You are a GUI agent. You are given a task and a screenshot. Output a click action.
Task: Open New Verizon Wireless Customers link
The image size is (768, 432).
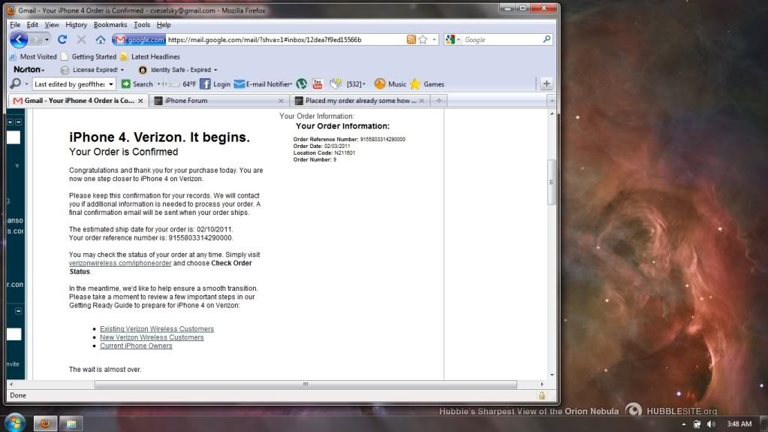[x=152, y=337]
